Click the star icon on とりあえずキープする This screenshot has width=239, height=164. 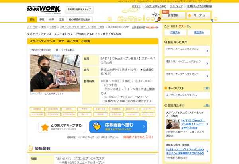[45, 127]
